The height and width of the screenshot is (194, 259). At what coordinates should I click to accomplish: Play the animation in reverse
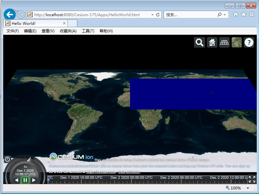pyautogui.click(x=16, y=180)
